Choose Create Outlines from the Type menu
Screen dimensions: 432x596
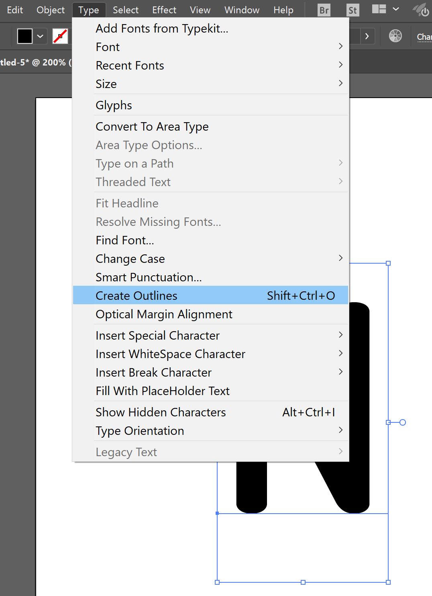[x=136, y=295]
